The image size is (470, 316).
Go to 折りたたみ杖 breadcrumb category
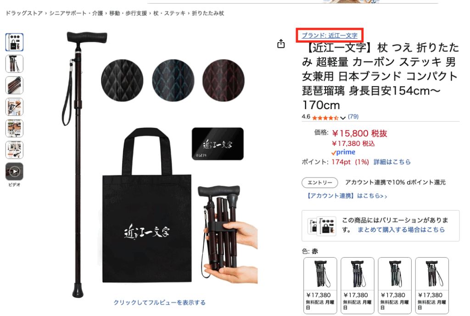click(x=208, y=13)
